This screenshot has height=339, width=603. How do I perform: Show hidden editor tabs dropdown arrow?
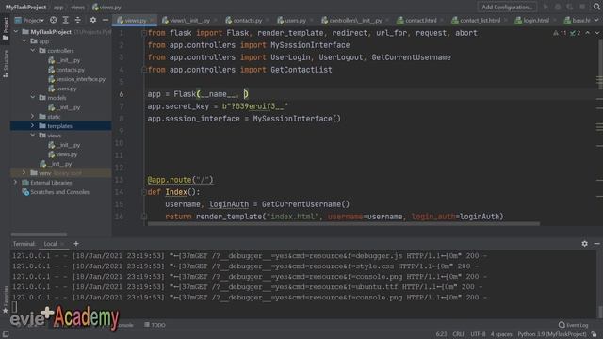point(596,20)
